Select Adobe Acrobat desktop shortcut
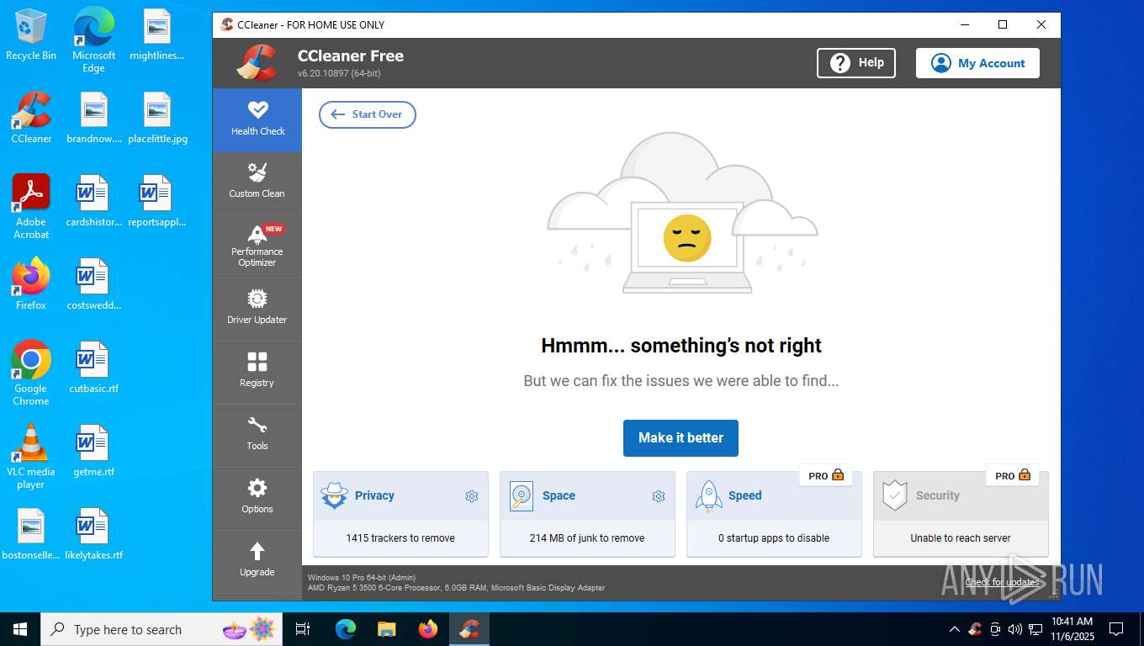This screenshot has height=646, width=1144. [31, 207]
